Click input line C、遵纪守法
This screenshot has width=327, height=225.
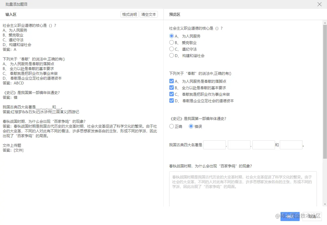coord(13,40)
